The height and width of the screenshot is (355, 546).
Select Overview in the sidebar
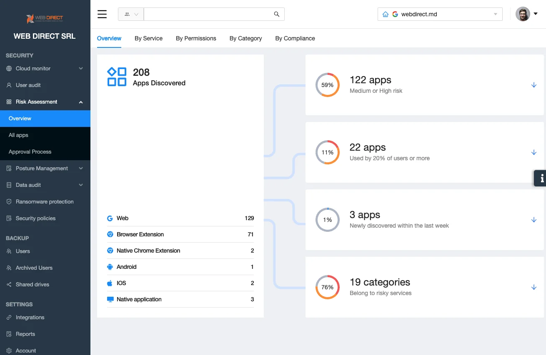[x=45, y=119]
